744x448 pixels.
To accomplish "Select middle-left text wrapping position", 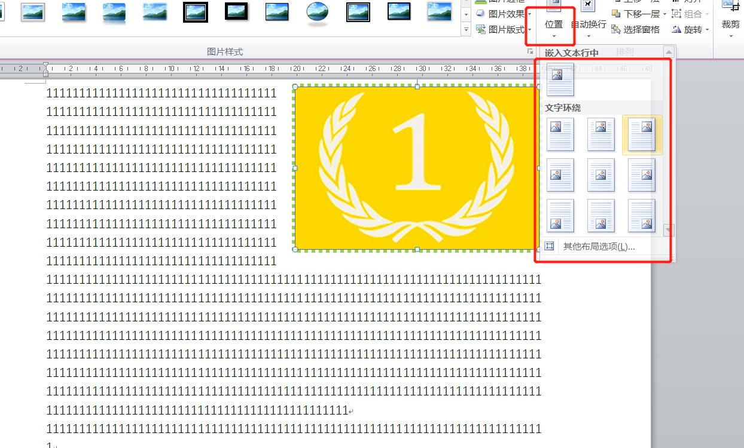I will [x=560, y=175].
